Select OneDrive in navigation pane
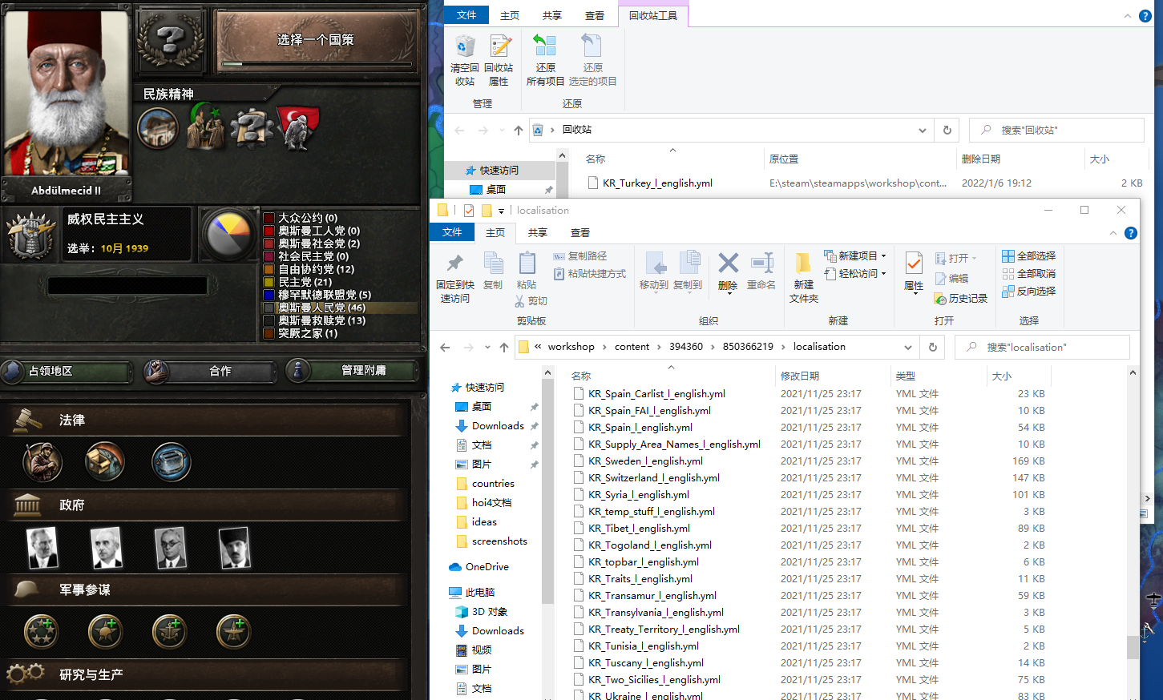Screen dimensions: 1163x700 click(x=479, y=566)
